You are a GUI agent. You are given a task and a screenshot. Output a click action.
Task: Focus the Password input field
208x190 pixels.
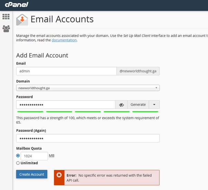[66, 105]
